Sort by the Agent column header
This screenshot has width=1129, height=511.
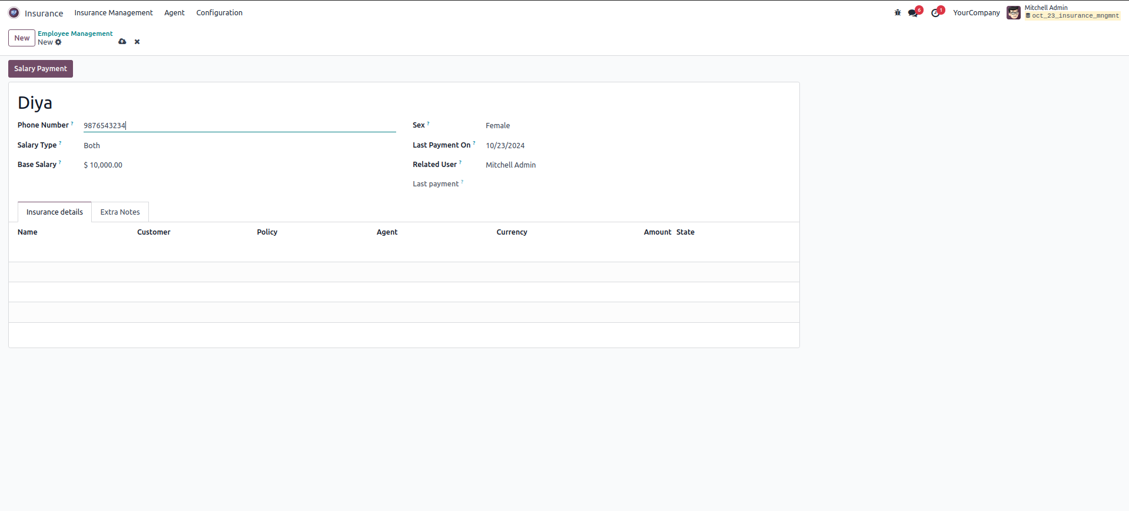click(387, 232)
